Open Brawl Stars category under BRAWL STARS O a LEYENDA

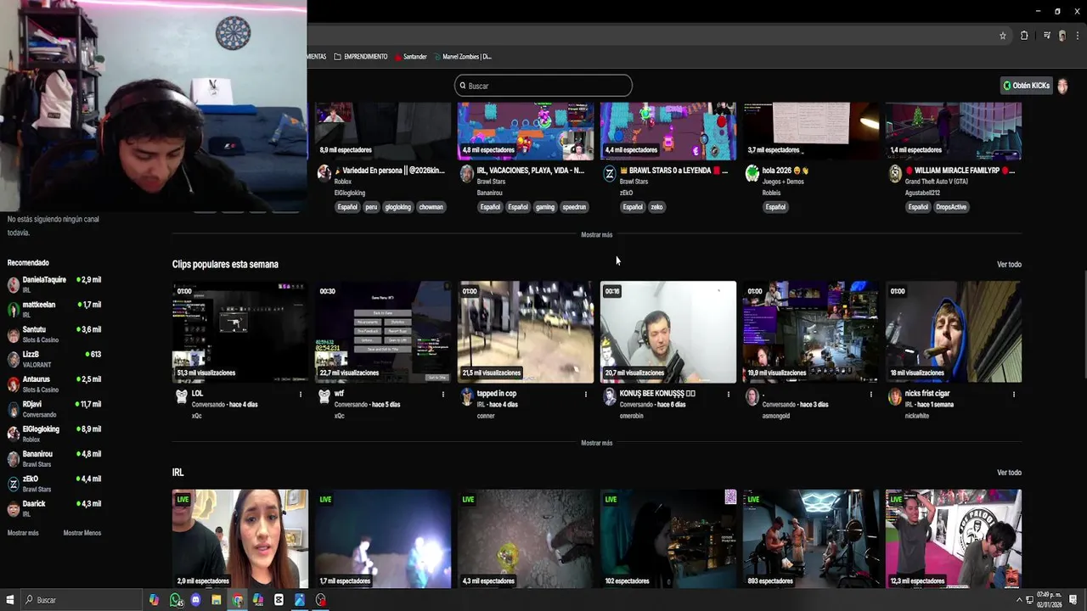point(634,182)
